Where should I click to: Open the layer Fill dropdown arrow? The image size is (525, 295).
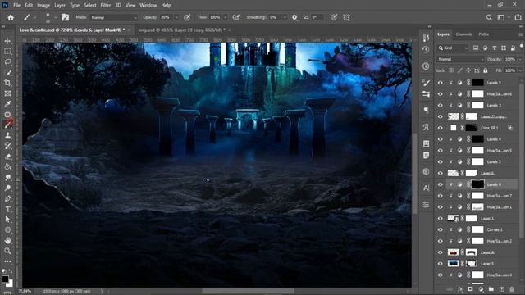pyautogui.click(x=520, y=70)
